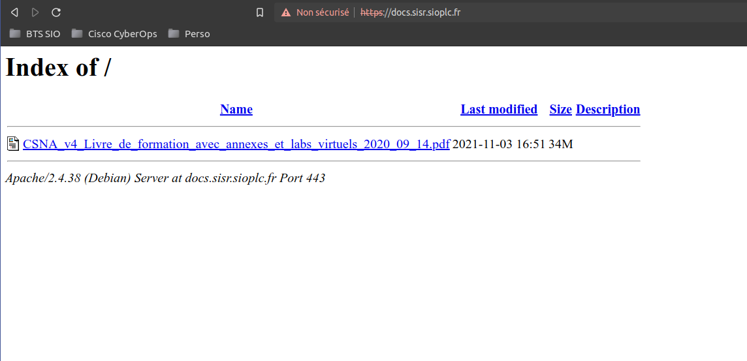Click the Perso bookmark folder icon

pos(174,33)
